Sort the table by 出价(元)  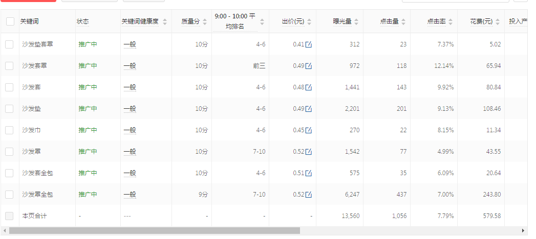(x=309, y=22)
